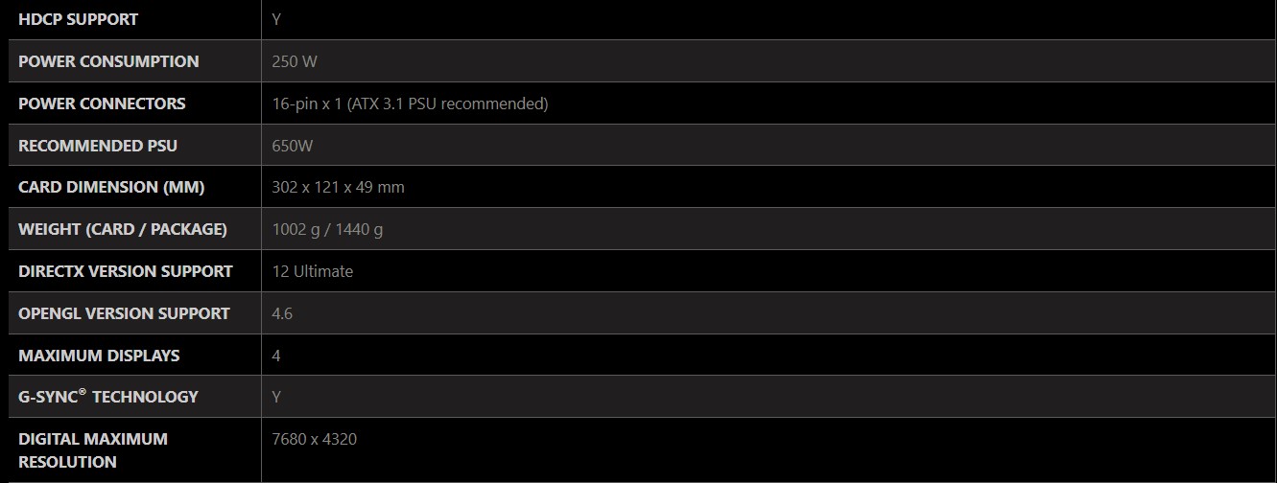Select the POWER CONSUMPTION label
Screen dimensions: 1277x483
click(x=108, y=61)
